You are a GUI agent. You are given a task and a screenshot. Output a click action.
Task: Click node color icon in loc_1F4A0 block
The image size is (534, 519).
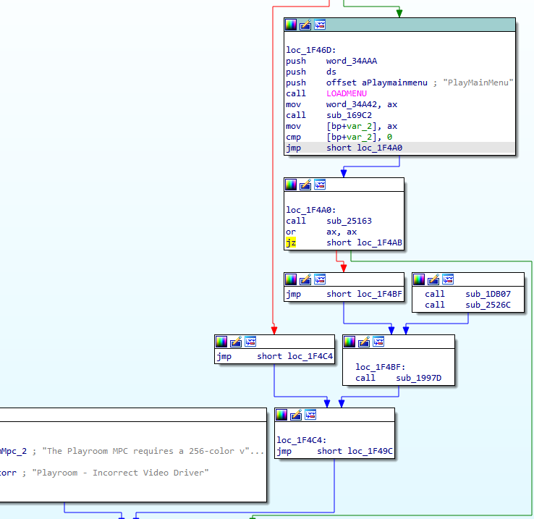(291, 185)
